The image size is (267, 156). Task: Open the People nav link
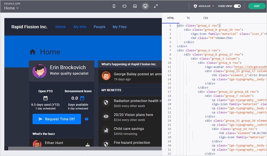click(x=99, y=27)
